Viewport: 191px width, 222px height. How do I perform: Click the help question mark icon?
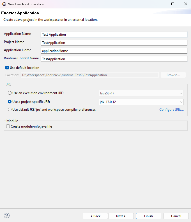pyautogui.click(x=7, y=216)
